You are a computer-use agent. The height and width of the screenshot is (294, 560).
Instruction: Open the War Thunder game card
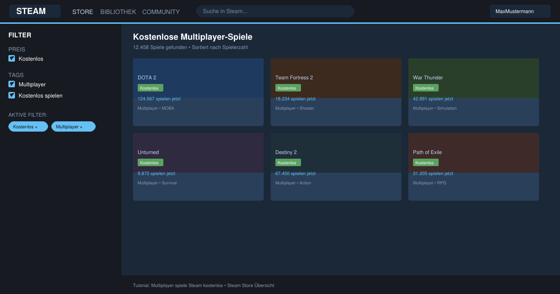point(474,92)
